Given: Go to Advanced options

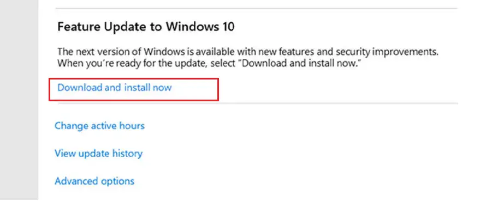Looking at the screenshot, I should 94,181.
